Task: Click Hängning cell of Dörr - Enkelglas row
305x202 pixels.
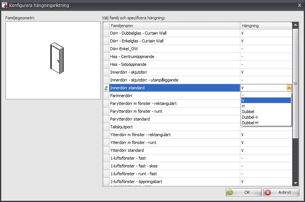Action: tap(266, 41)
